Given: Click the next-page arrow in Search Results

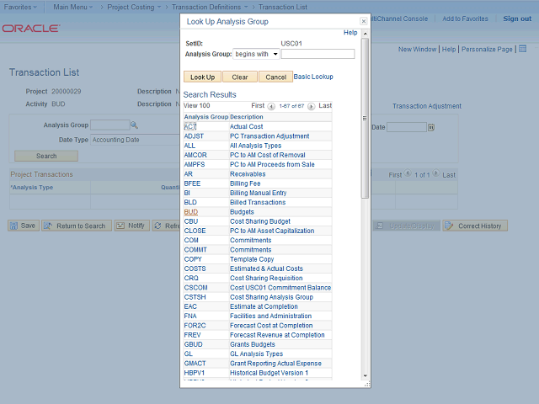Looking at the screenshot, I should 311,106.
